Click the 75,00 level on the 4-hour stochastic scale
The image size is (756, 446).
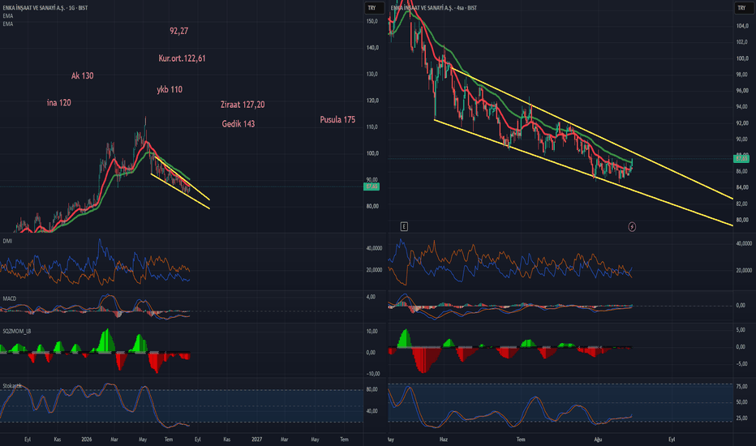(741, 387)
